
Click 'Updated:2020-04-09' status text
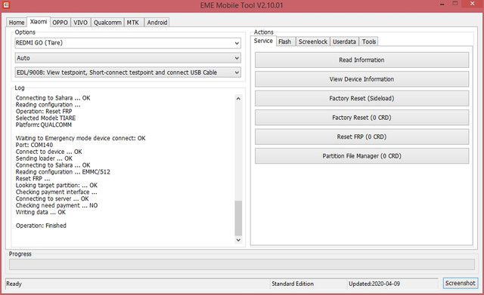click(x=374, y=284)
